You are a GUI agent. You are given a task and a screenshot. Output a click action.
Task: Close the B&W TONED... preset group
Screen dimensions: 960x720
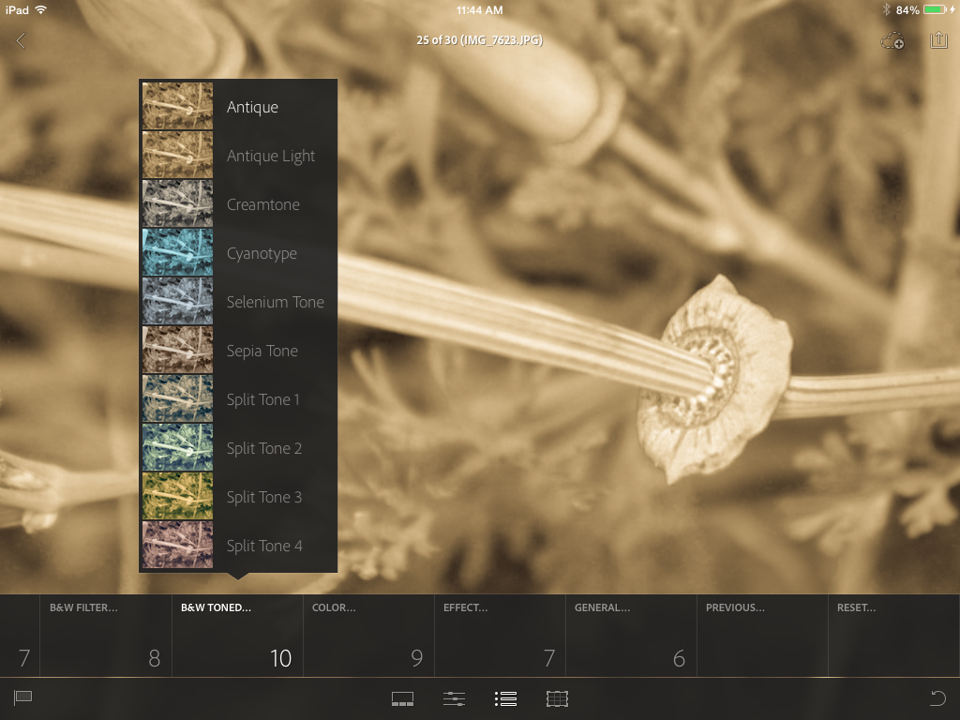[237, 636]
